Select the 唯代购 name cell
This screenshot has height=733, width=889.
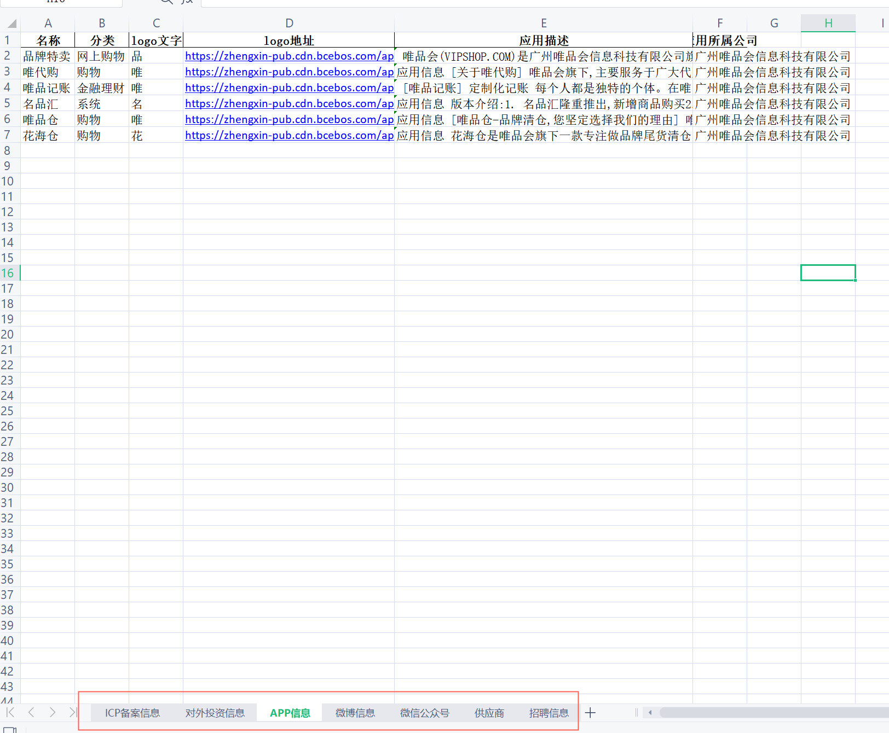48,72
